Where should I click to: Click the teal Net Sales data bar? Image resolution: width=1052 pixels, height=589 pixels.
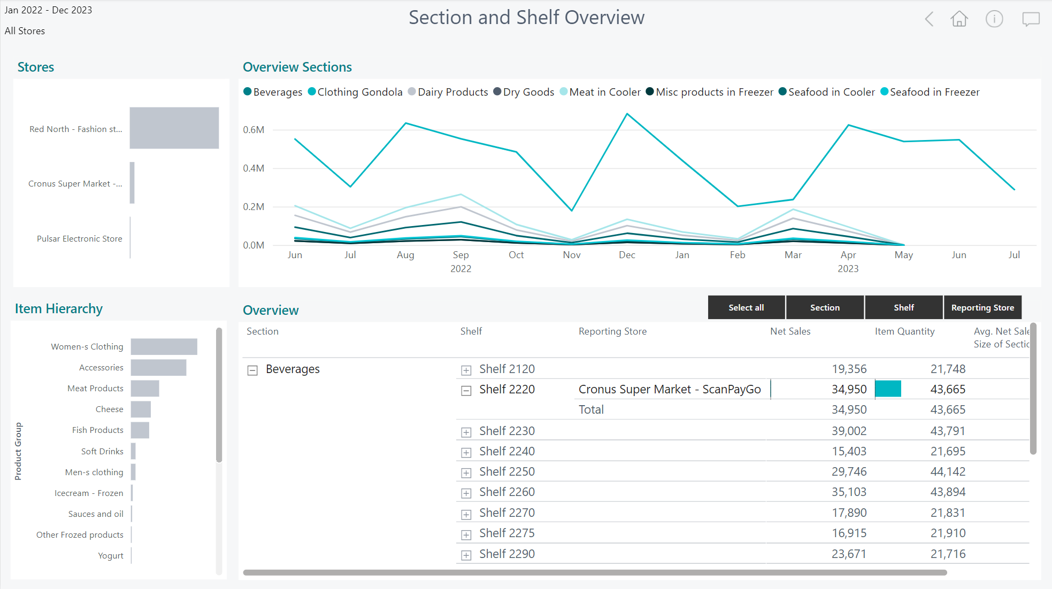click(x=888, y=389)
